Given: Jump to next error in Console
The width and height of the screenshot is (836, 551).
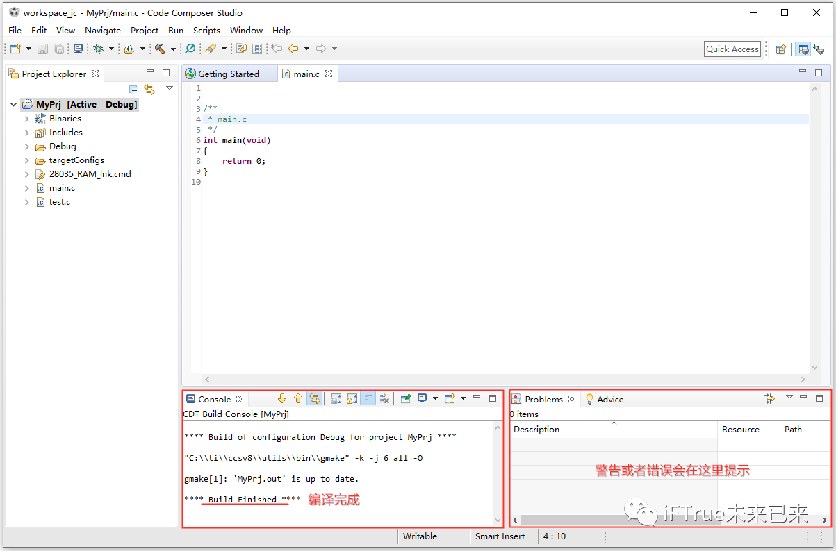Looking at the screenshot, I should [282, 398].
